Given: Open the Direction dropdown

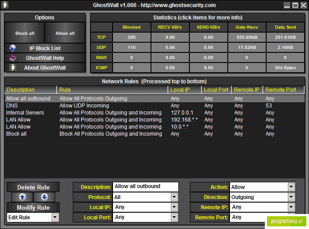Looking at the screenshot, I should pos(291,197).
